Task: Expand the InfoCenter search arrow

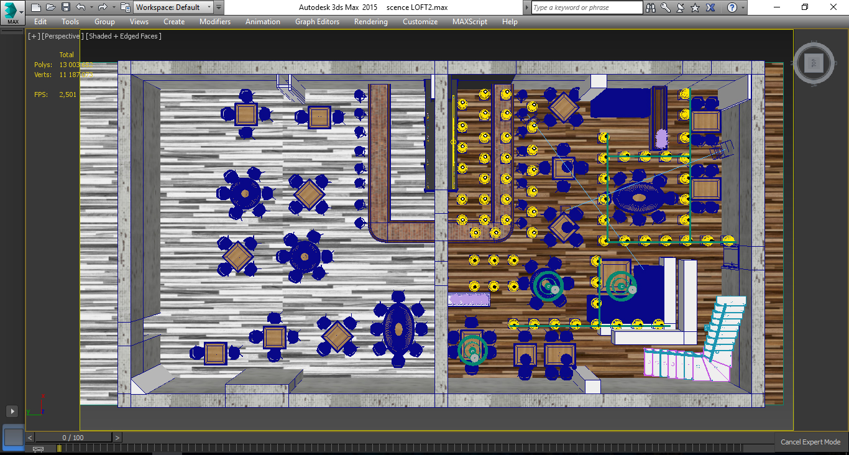Action: [527, 7]
